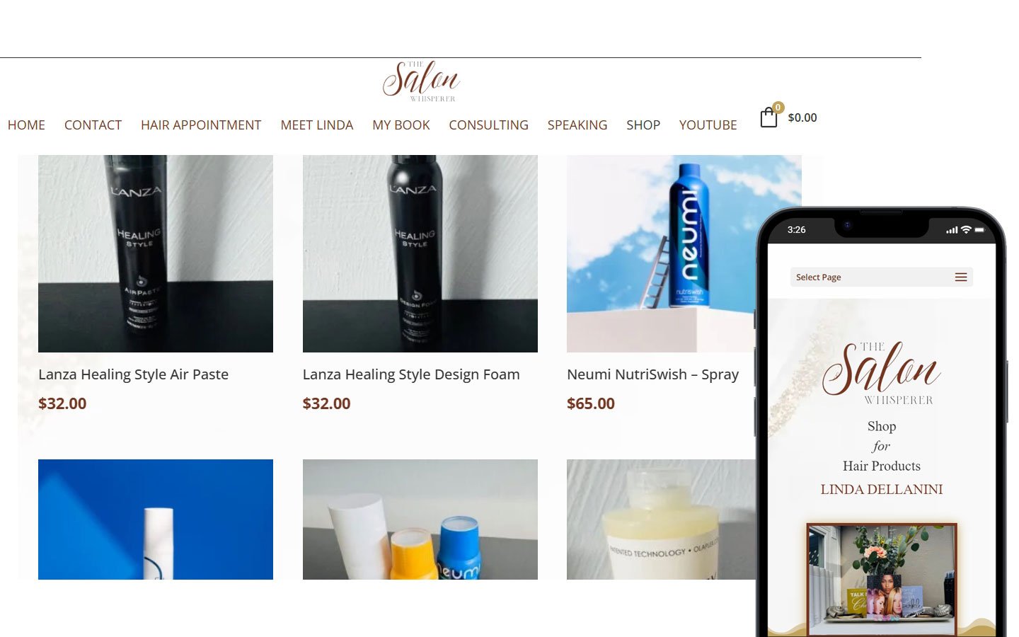1019x637 pixels.
Task: Open the CONTACT page
Action: tap(93, 125)
